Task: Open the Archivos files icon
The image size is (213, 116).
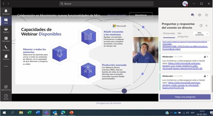Action: pyautogui.click(x=6, y=57)
